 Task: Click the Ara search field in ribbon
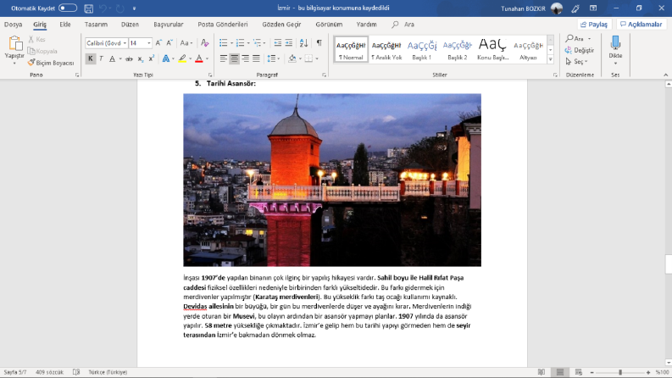point(403,25)
